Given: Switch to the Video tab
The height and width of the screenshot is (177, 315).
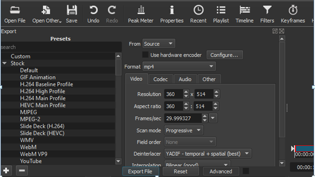Looking at the screenshot, I should [x=136, y=79].
